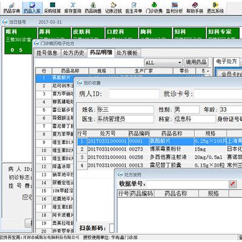The width and height of the screenshot is (242, 242).
Task: Click the red checkmark beside 收据单号
Action: point(233,184)
